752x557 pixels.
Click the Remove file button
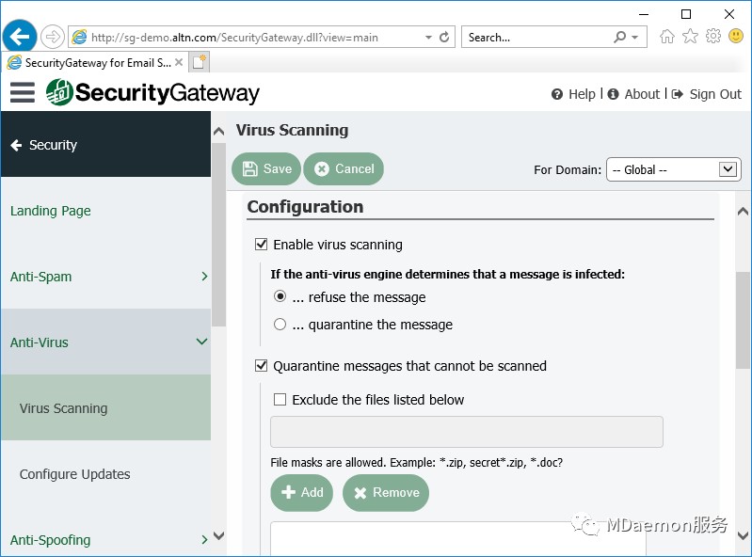coord(386,492)
